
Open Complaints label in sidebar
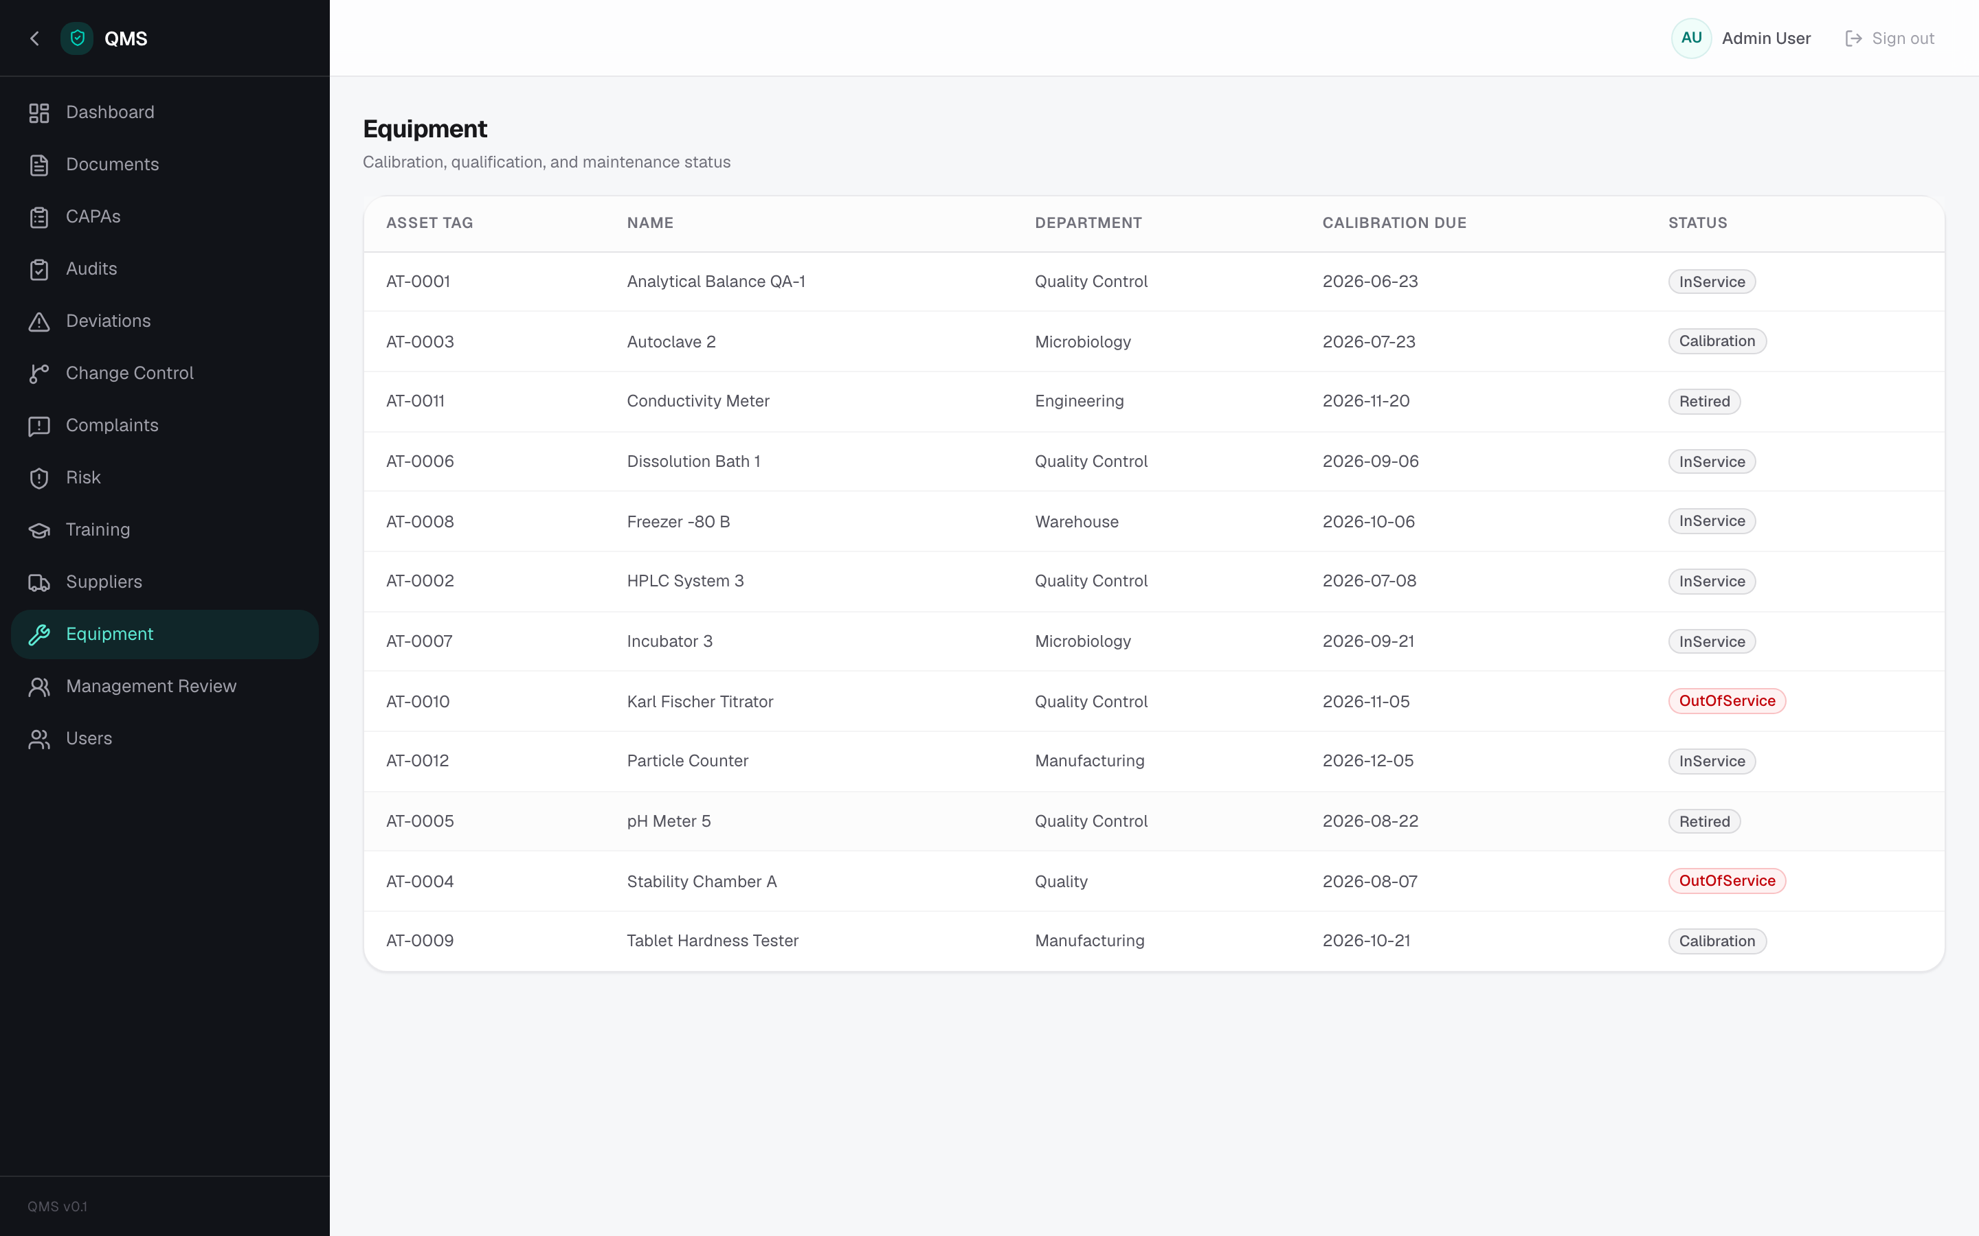click(112, 425)
